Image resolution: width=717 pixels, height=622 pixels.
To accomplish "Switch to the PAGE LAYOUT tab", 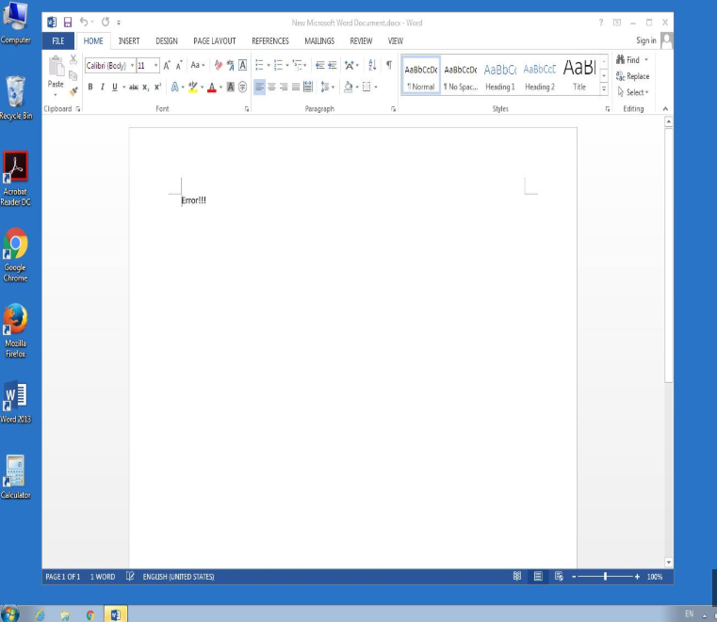I will (x=215, y=40).
